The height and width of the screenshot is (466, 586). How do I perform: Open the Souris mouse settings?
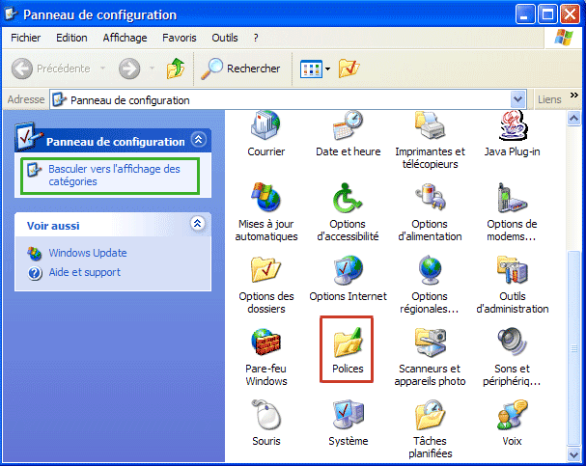coord(266,423)
